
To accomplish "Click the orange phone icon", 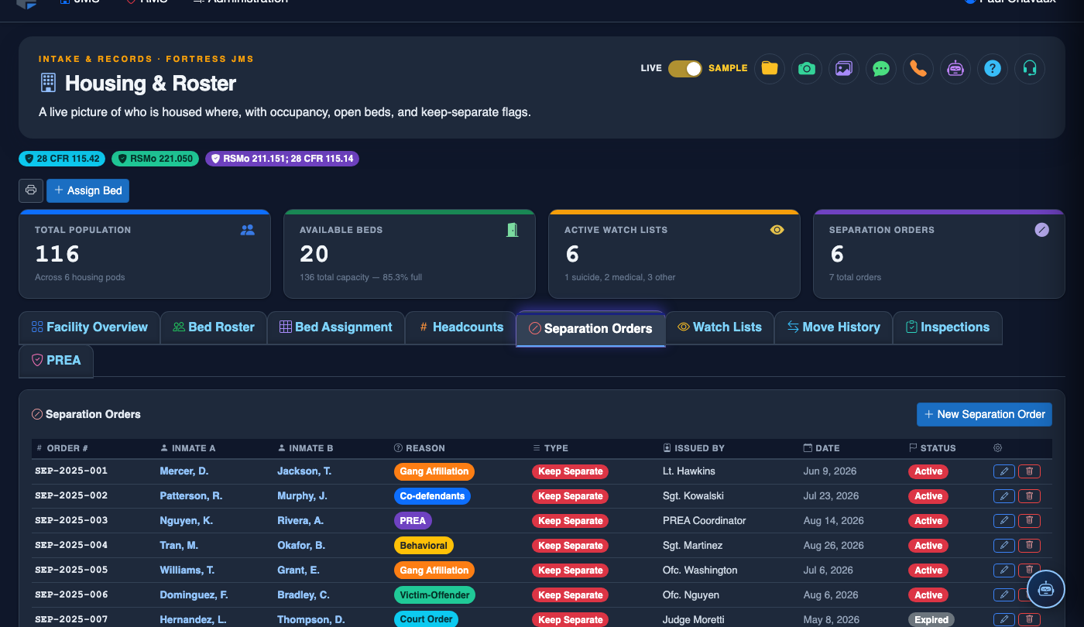I will 918,68.
